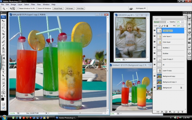Show the Layer 0 copy layer

(x=155, y=70)
